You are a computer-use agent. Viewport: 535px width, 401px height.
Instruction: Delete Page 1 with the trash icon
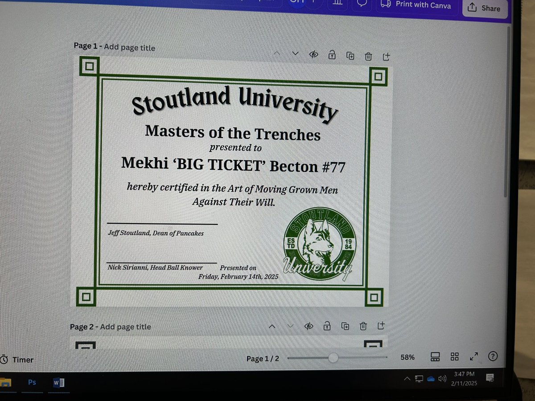click(368, 56)
